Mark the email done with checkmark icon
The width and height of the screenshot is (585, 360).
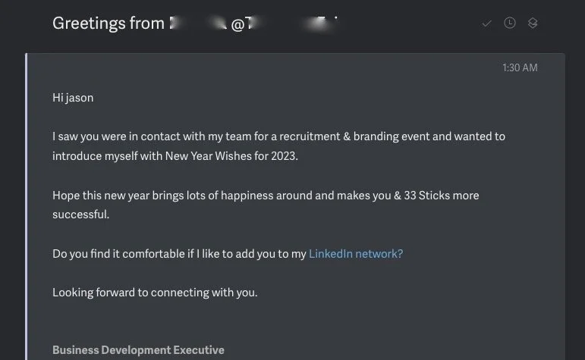click(487, 23)
